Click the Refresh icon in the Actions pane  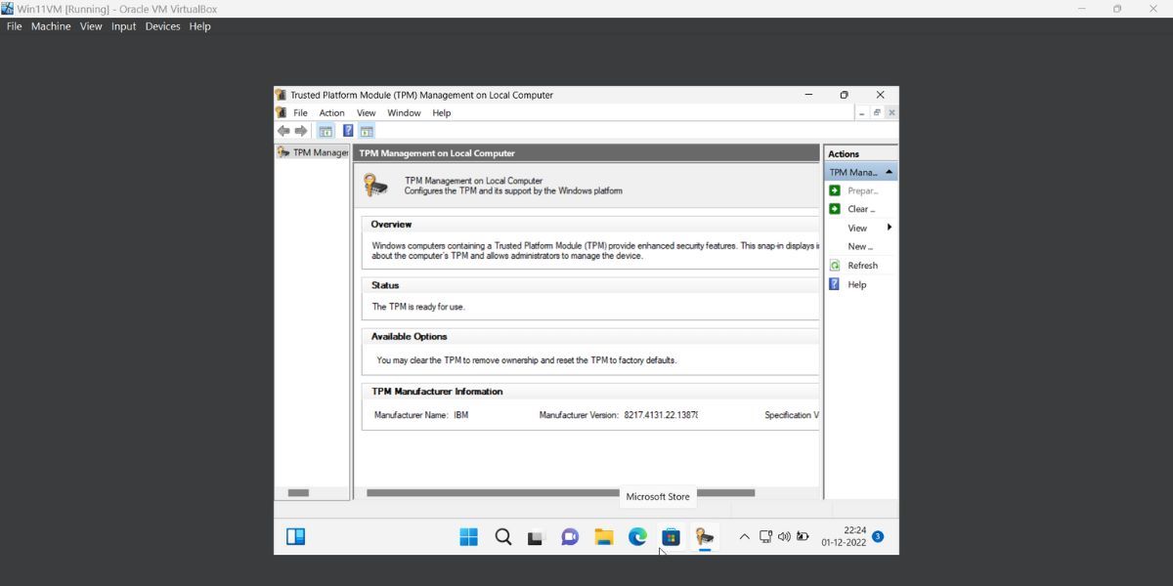point(835,266)
